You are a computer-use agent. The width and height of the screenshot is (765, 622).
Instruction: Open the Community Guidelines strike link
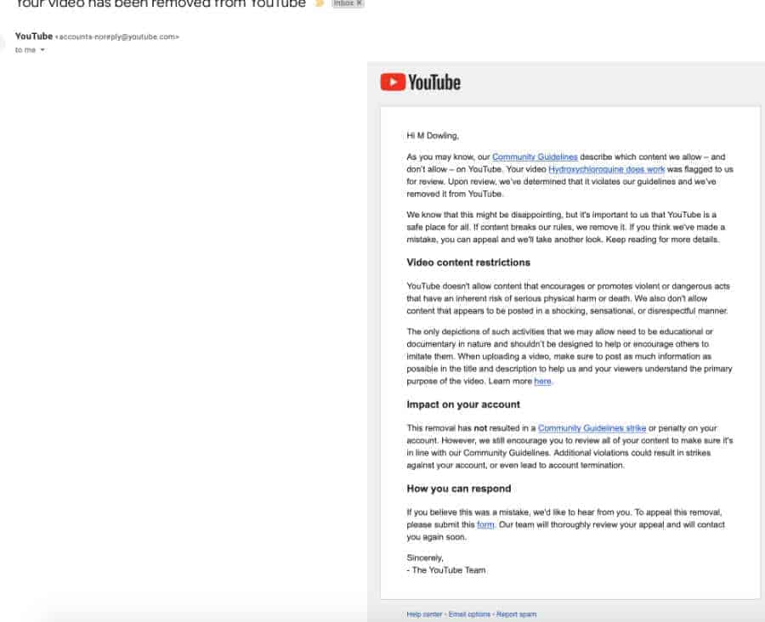pos(592,428)
